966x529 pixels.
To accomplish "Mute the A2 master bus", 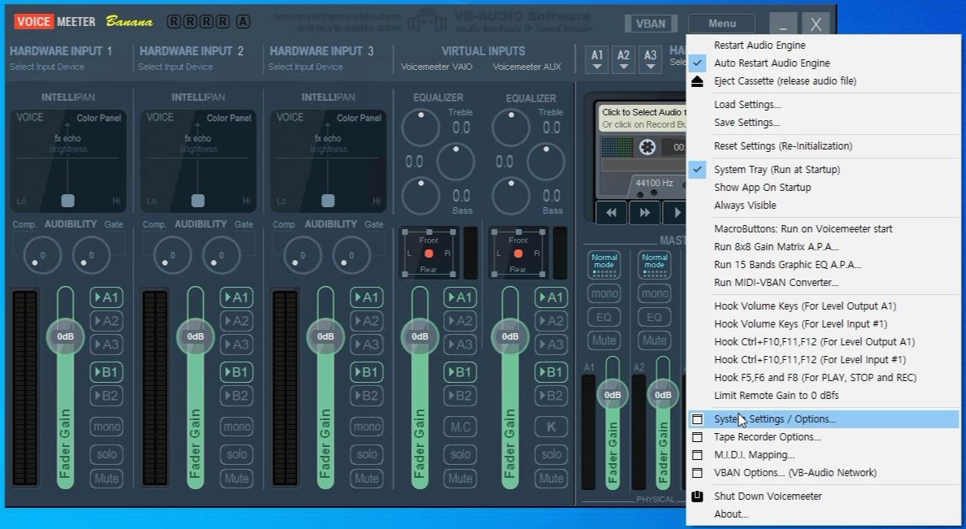I will [655, 340].
